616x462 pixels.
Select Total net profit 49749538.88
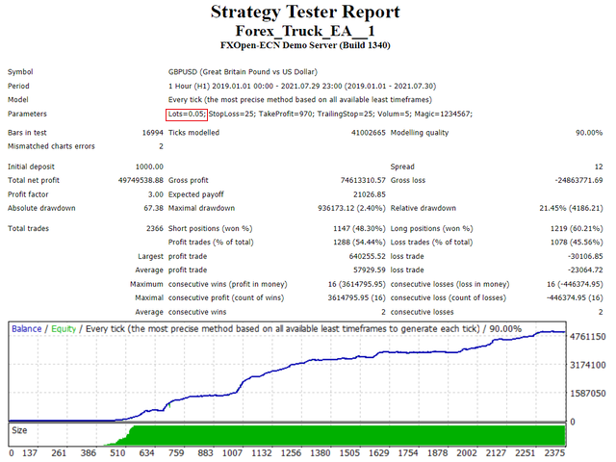coord(141,180)
